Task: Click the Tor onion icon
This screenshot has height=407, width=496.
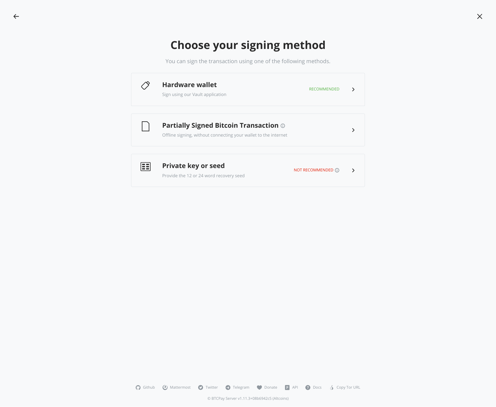Action: tap(332, 387)
